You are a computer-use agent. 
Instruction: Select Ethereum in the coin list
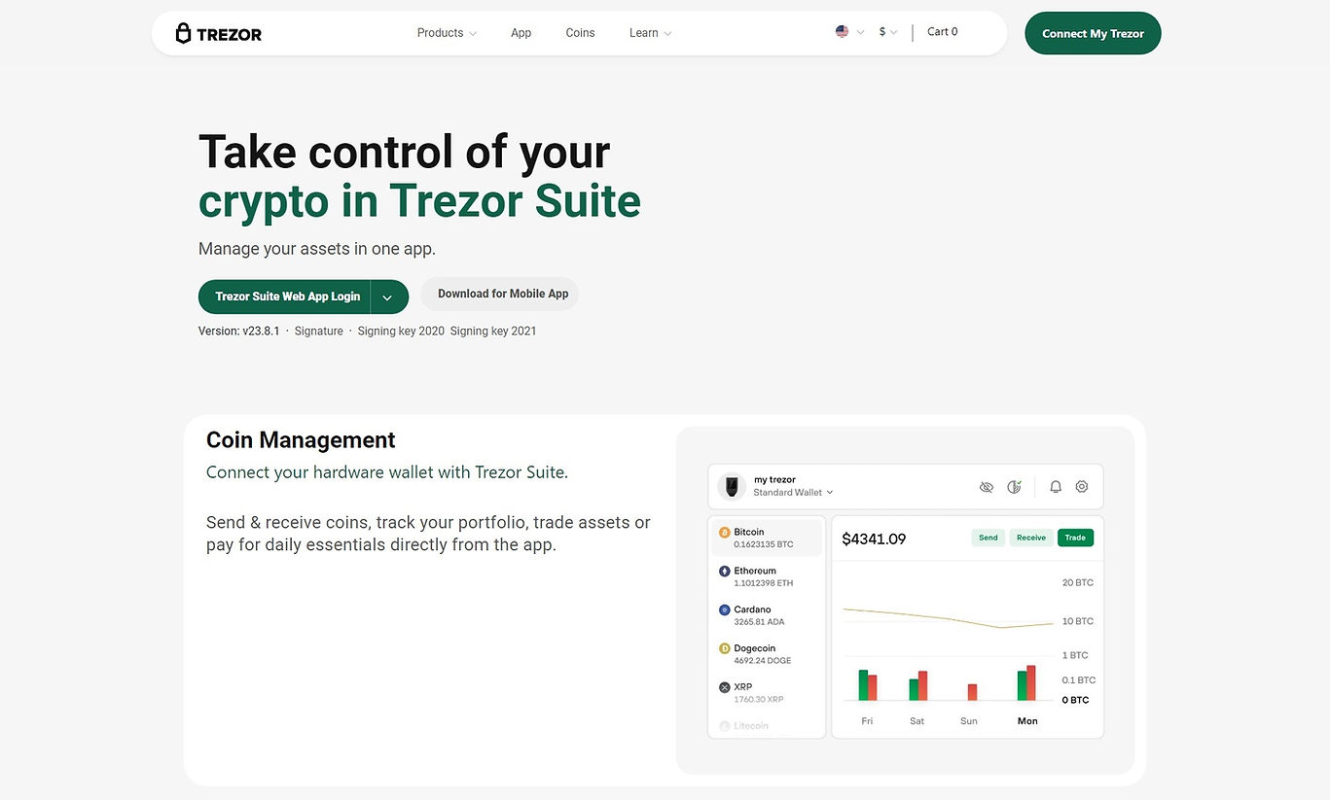pos(767,576)
